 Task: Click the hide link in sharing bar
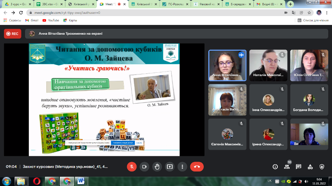tap(139, 143)
